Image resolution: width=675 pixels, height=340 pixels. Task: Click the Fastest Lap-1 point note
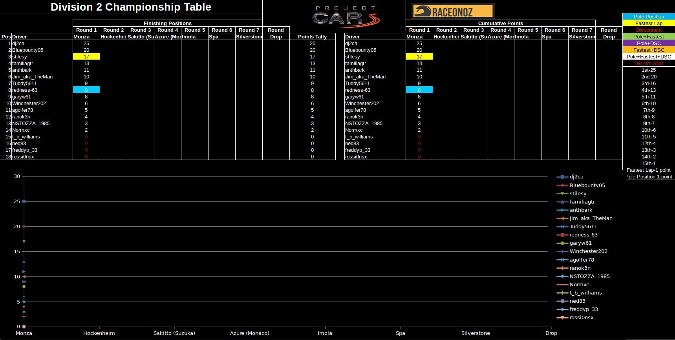(x=649, y=170)
